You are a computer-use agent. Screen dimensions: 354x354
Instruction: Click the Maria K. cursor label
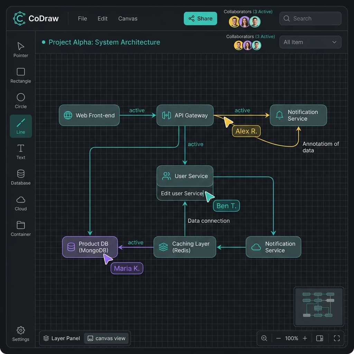127,268
